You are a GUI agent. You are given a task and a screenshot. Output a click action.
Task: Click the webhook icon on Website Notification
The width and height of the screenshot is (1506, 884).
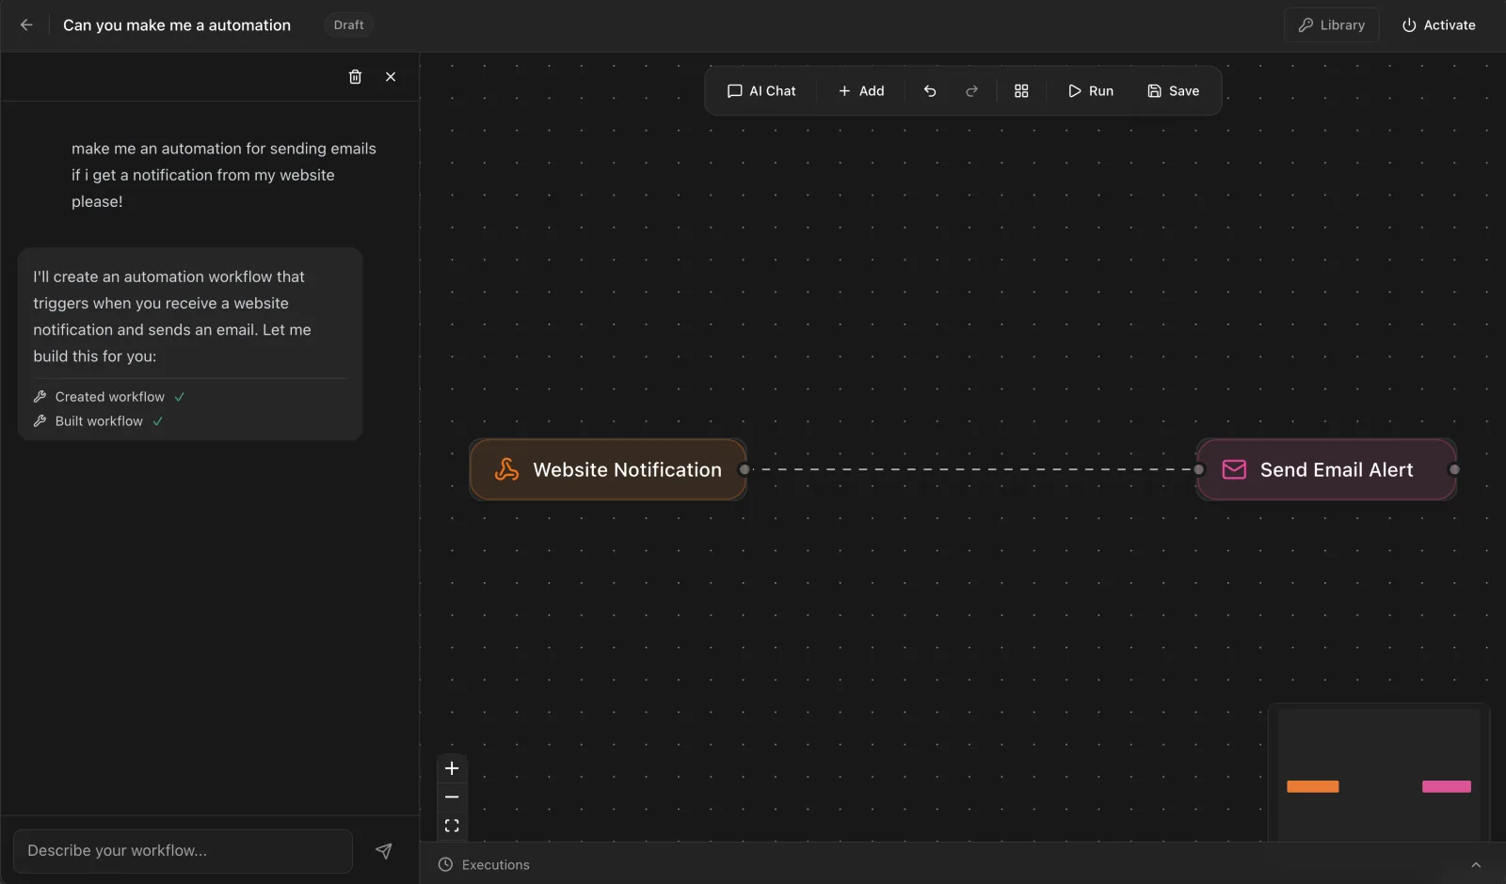(x=506, y=469)
